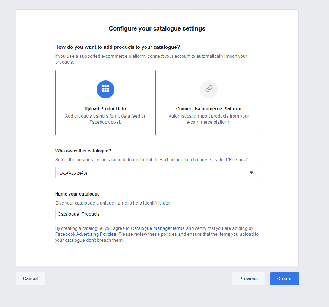Click the selected business name in the dropdown
Viewport: 329px width, 307px height.
pos(74,173)
